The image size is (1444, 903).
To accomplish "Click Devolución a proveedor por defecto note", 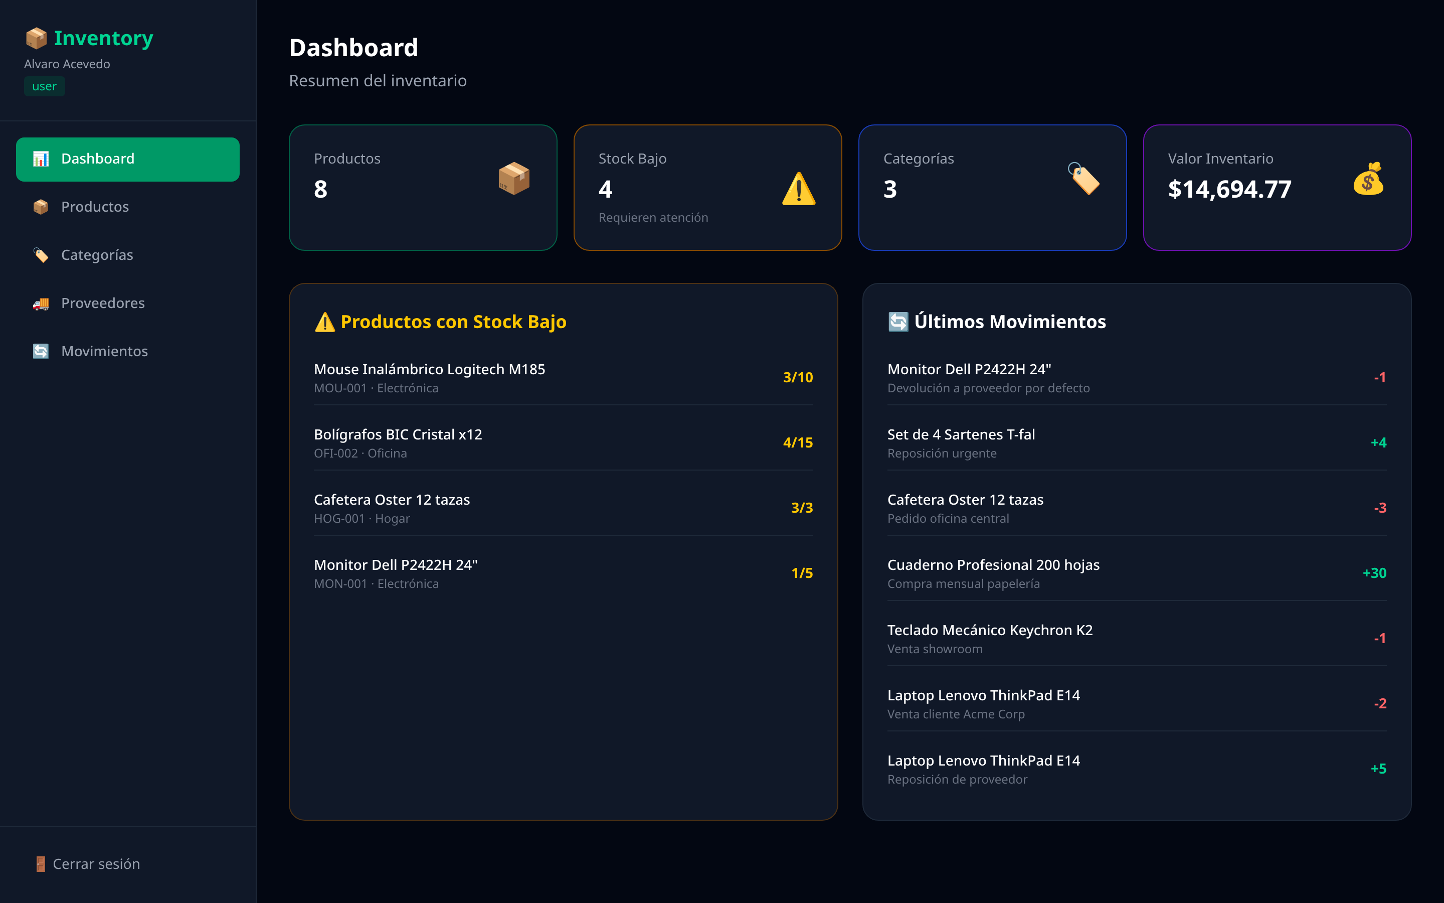I will click(x=988, y=388).
